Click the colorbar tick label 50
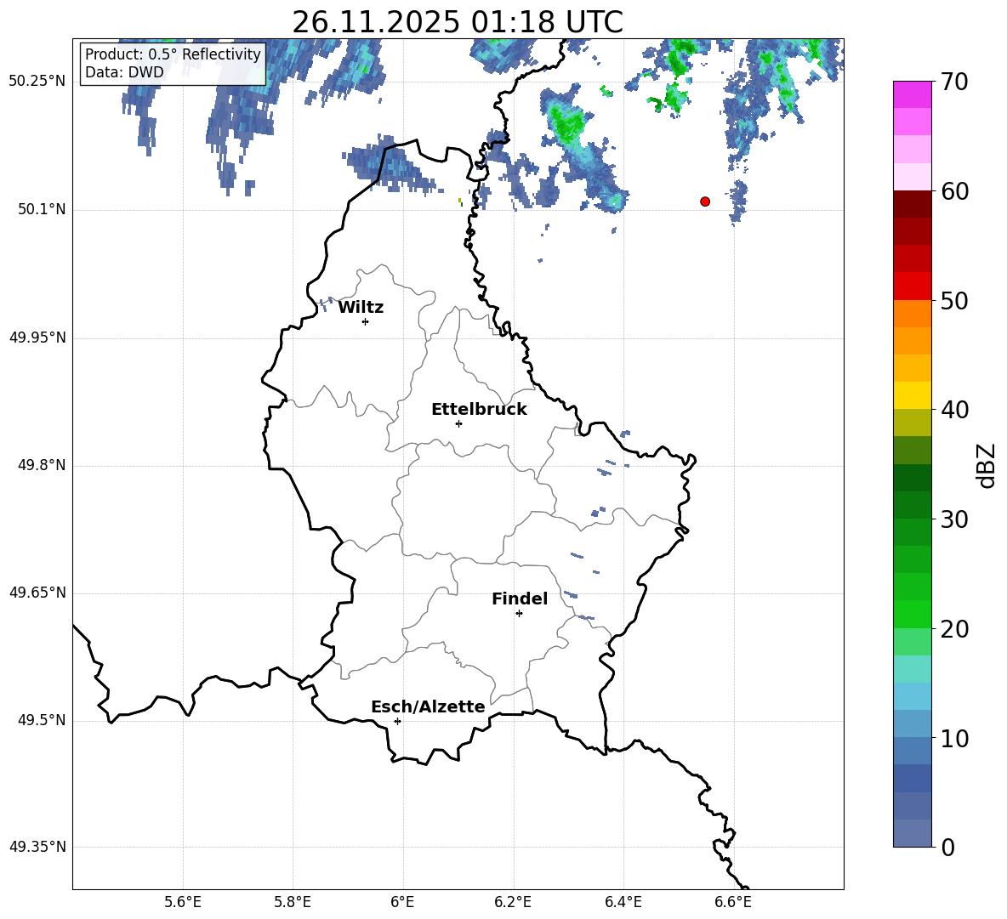Viewport: 1007px width, 919px height. click(x=955, y=301)
